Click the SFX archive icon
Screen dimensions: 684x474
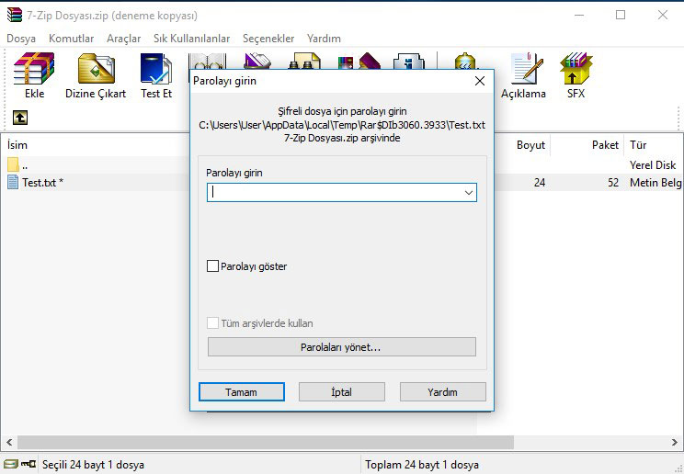coord(576,69)
